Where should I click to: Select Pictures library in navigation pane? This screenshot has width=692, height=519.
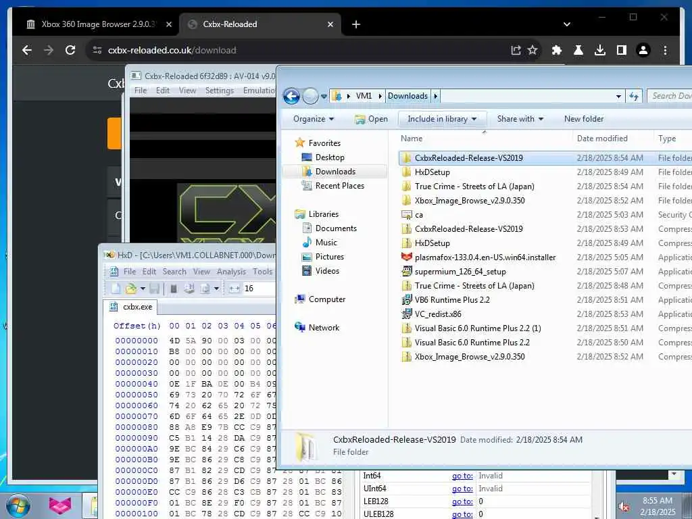(x=329, y=256)
